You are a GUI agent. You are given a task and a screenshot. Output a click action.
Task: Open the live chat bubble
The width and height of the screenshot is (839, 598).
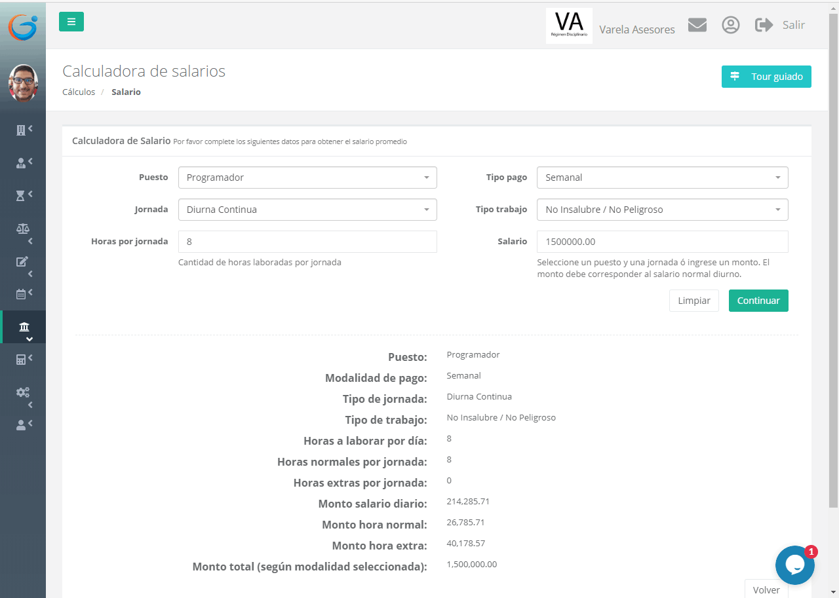point(794,565)
